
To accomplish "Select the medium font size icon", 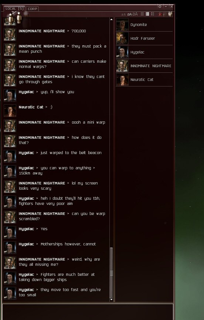I will pyautogui.click(x=129, y=14).
